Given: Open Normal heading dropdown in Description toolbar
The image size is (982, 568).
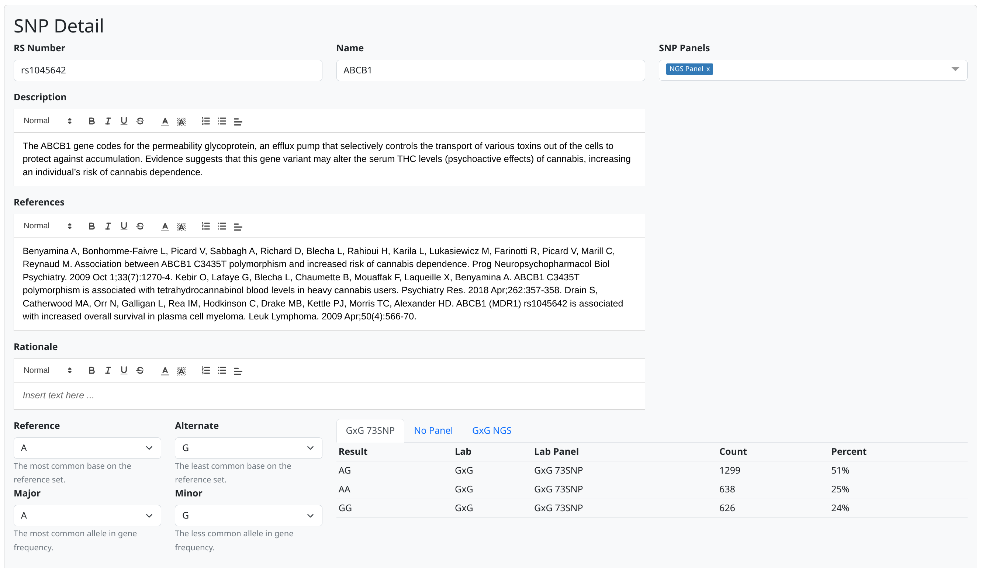Looking at the screenshot, I should 48,121.
